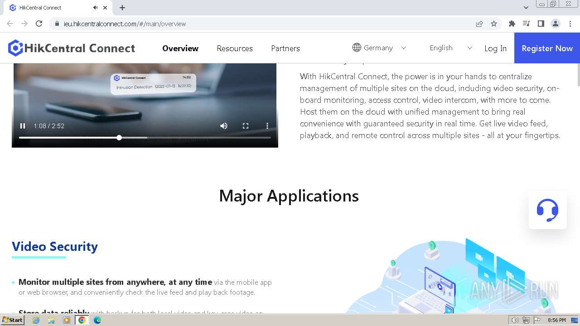Open the Overview tab
580x326 pixels.
point(180,48)
